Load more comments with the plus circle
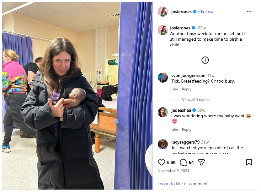The image size is (261, 193). 205,60
